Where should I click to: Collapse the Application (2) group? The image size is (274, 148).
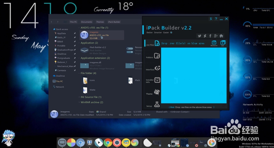[x=79, y=43]
